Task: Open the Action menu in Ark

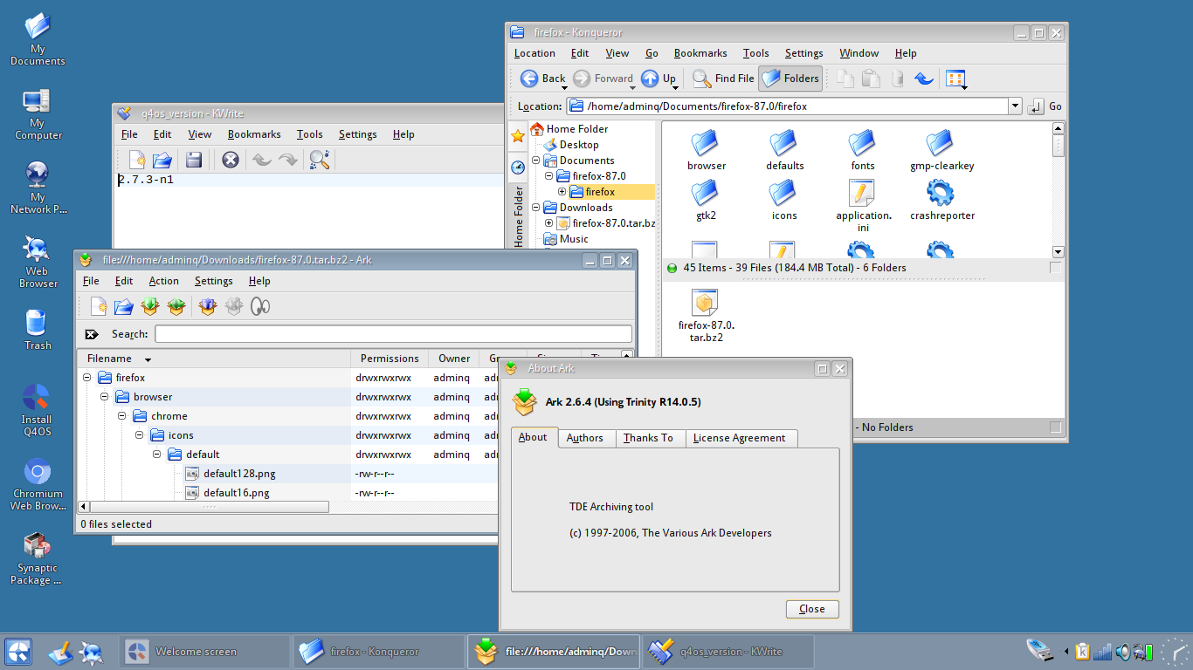Action: click(163, 281)
